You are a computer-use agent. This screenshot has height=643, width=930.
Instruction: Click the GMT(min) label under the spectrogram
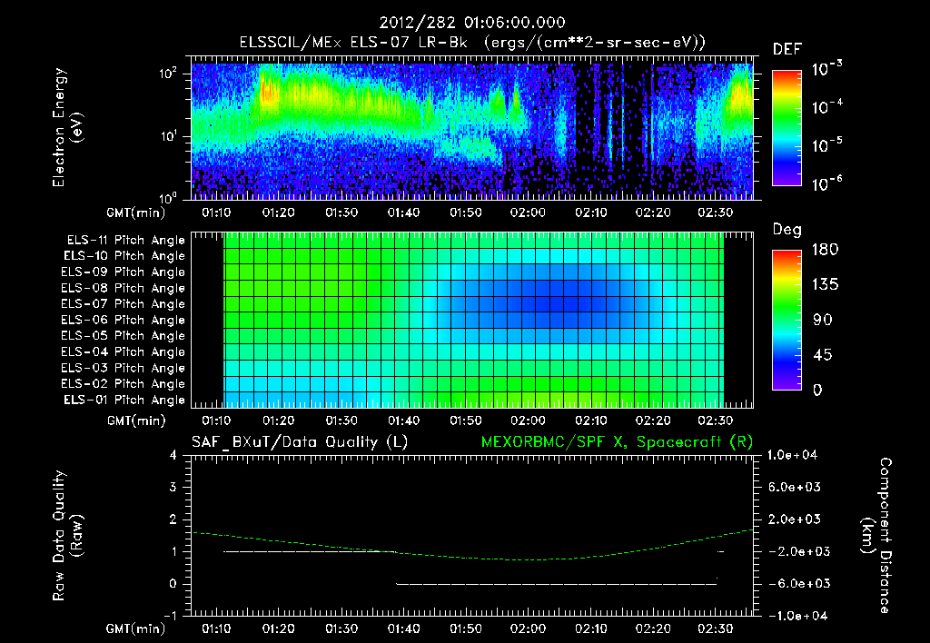[136, 213]
